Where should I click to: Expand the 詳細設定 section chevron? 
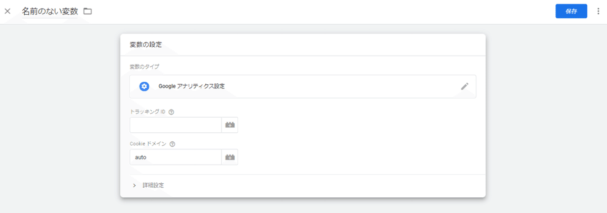click(135, 185)
